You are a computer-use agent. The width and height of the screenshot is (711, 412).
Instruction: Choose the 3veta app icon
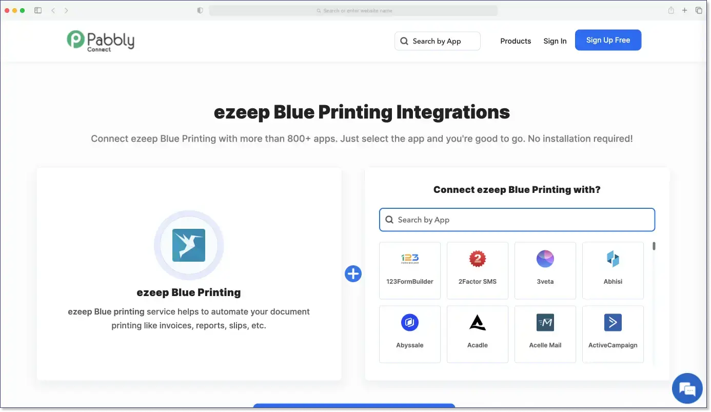[x=545, y=259]
